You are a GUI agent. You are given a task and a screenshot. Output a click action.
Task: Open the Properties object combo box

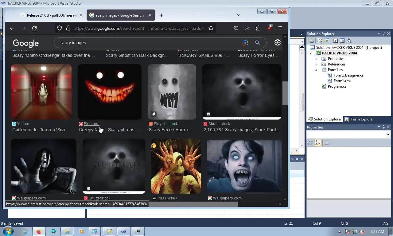pos(348,135)
